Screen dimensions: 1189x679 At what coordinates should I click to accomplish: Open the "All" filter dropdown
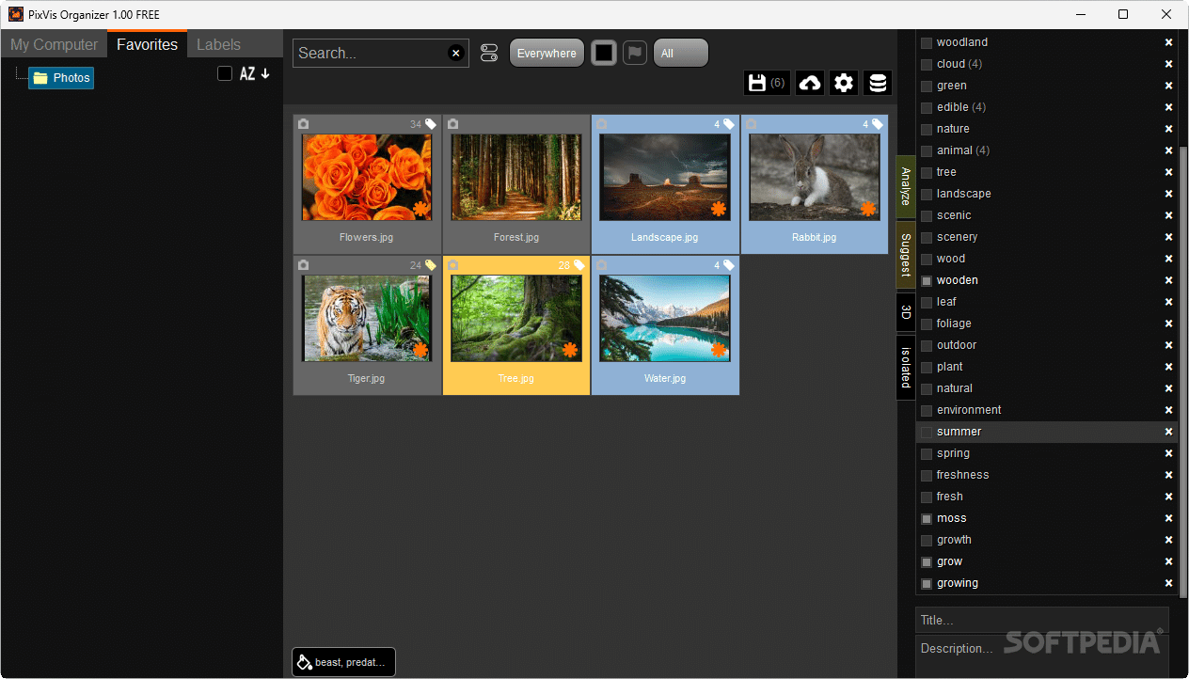[680, 53]
